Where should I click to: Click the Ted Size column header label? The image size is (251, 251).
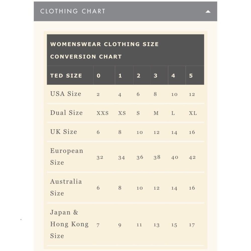point(66,76)
